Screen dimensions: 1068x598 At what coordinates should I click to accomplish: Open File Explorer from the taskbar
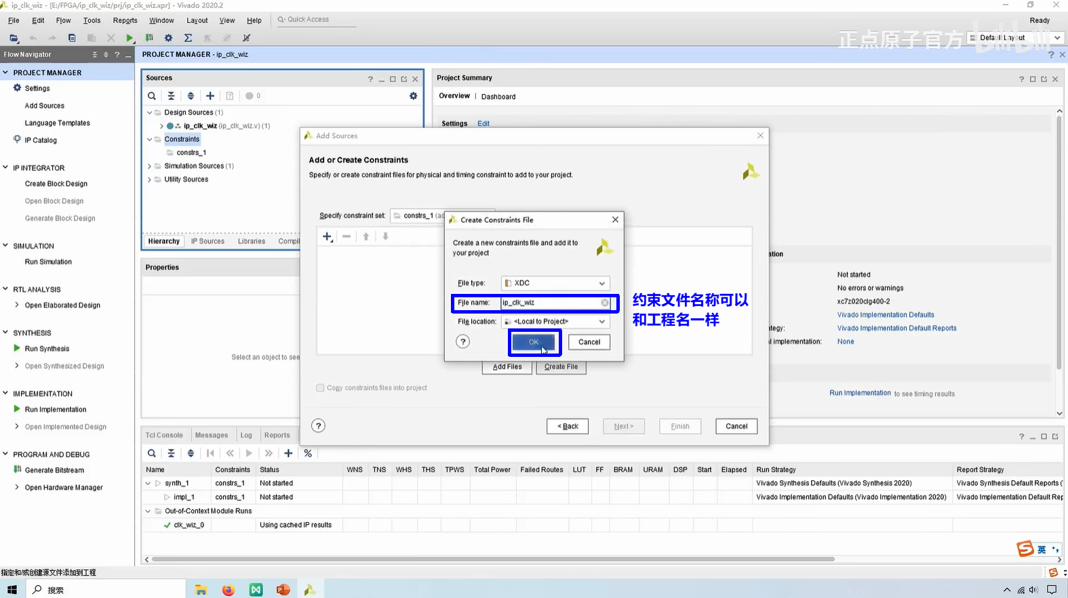[x=201, y=590]
